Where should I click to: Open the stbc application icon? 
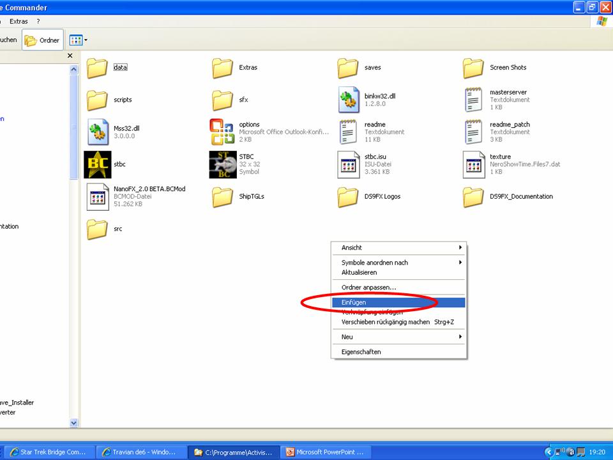pos(97,164)
